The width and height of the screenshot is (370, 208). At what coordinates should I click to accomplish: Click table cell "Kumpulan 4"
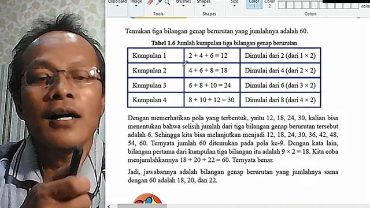tap(156, 100)
